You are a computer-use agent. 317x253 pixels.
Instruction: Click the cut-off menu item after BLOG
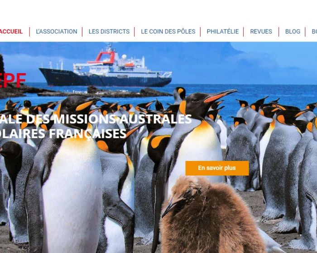314,32
